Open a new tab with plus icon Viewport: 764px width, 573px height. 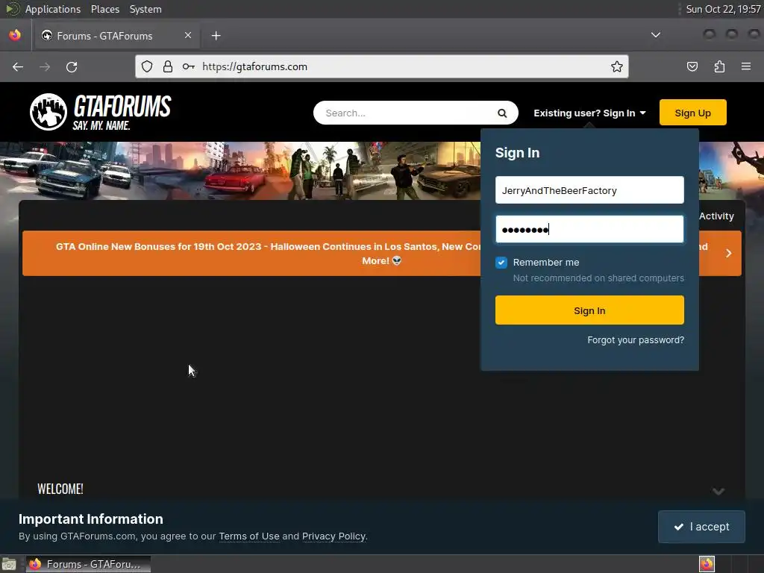point(216,36)
